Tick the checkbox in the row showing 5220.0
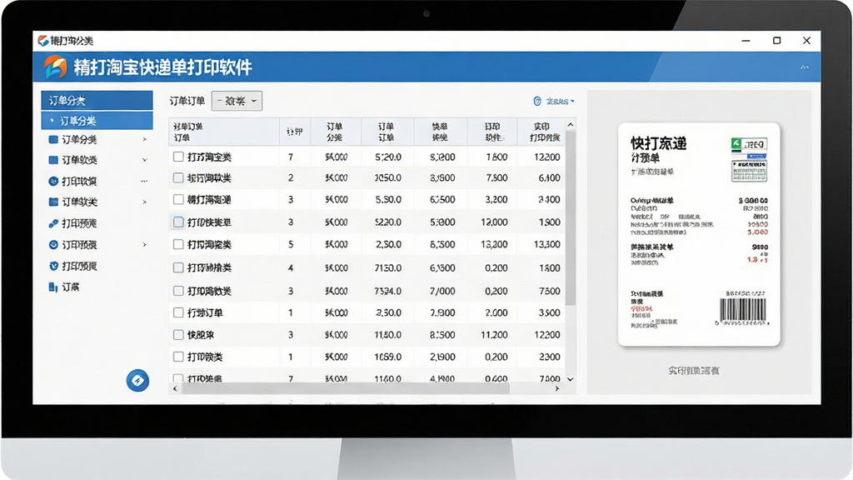The width and height of the screenshot is (853, 480). tap(178, 222)
